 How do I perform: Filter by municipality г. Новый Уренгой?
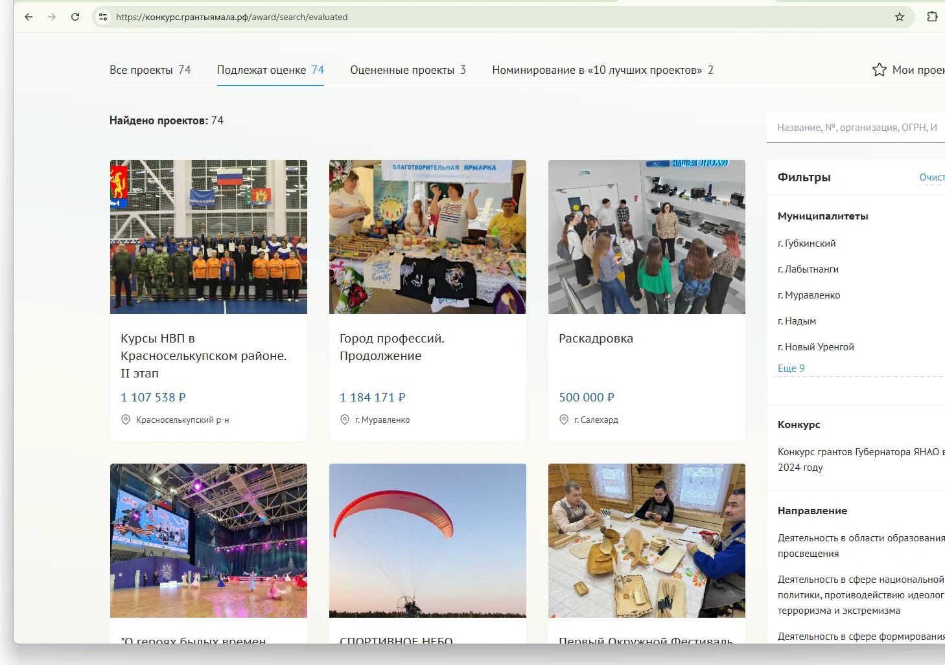click(x=815, y=347)
